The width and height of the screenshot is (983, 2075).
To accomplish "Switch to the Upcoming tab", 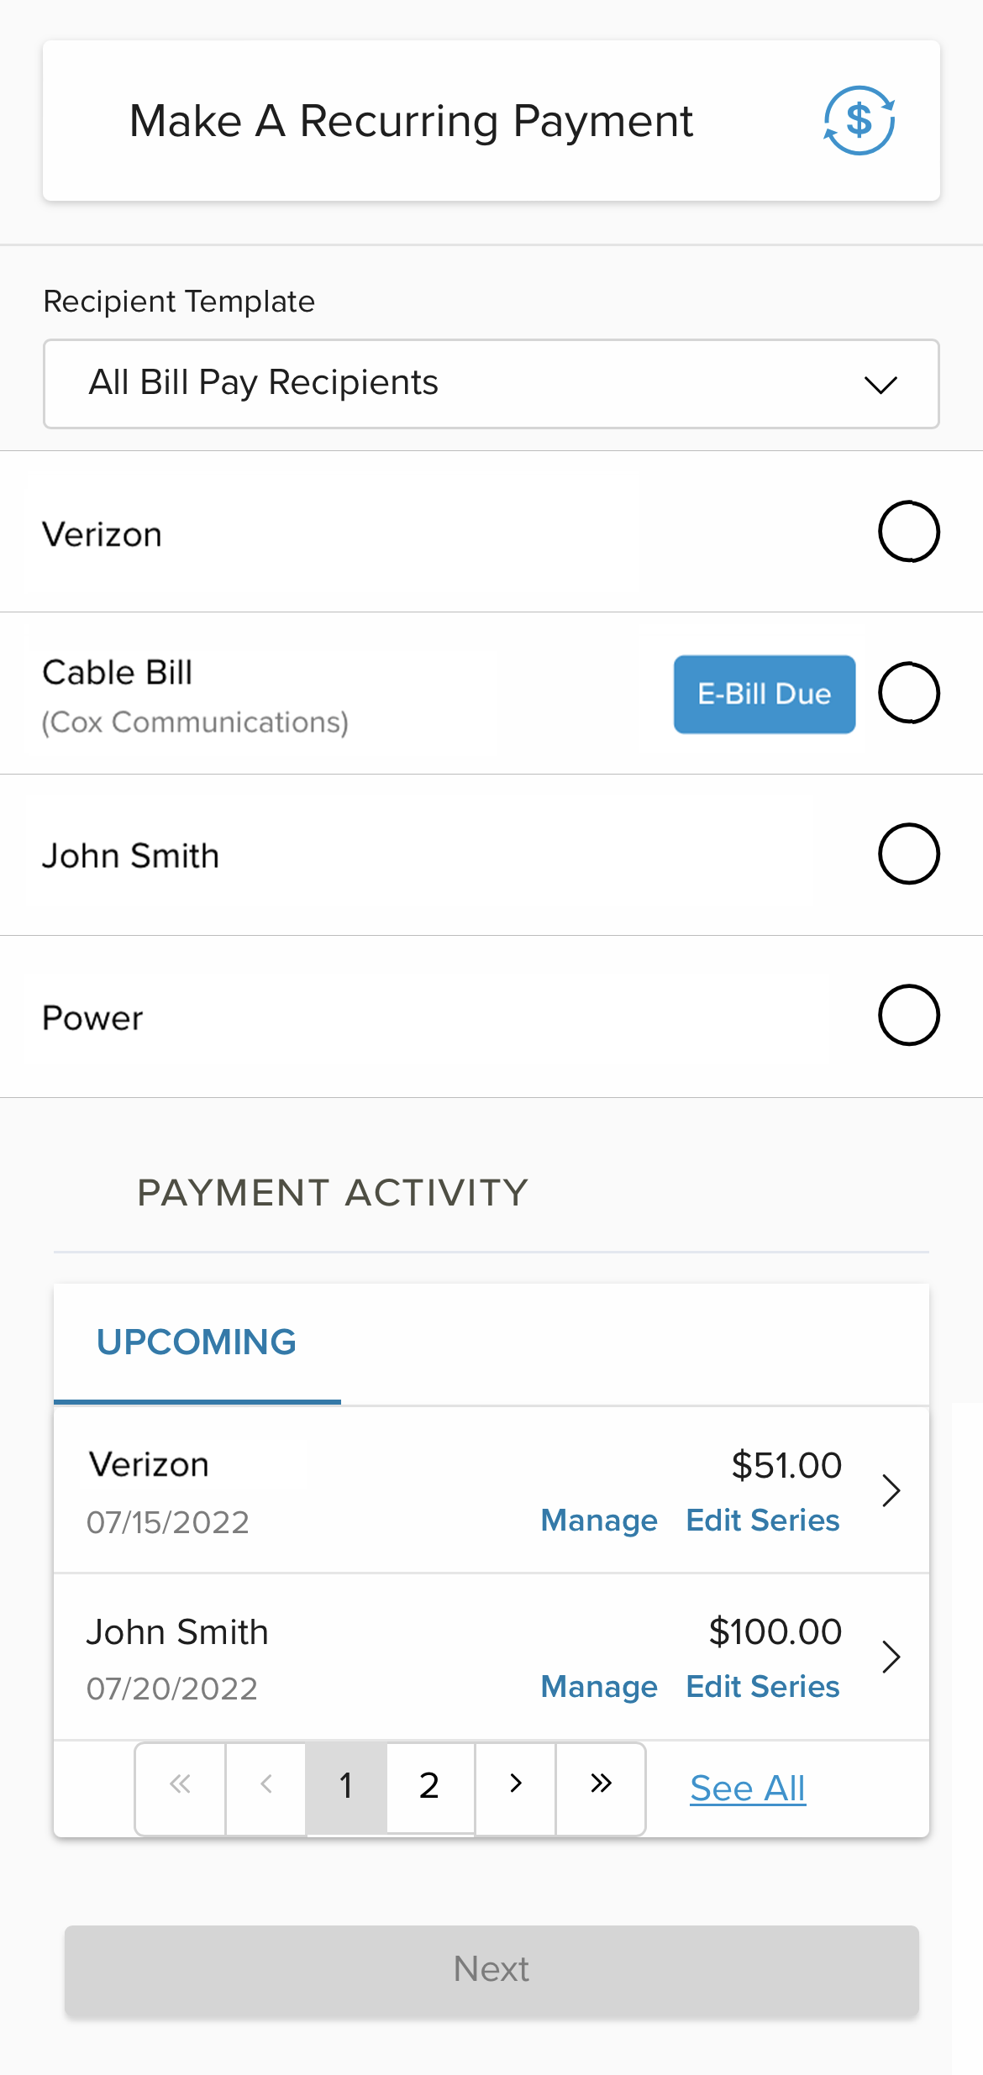I will pyautogui.click(x=197, y=1342).
